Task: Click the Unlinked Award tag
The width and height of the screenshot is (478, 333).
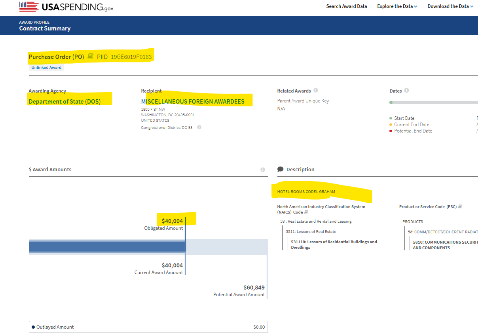Action: 47,68
